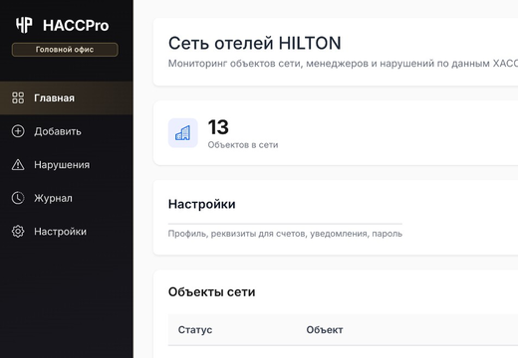This screenshot has width=518, height=358.
Task: Click the Объект column header
Action: (x=325, y=330)
